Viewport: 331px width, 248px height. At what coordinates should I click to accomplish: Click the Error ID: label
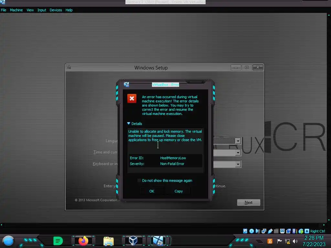tap(137, 158)
